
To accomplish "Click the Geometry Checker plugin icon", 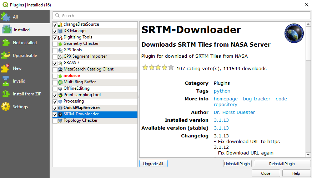I will 60,44.
